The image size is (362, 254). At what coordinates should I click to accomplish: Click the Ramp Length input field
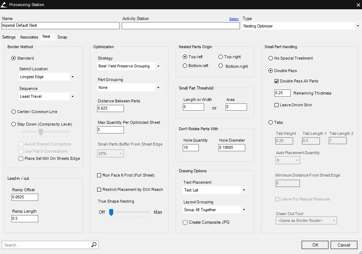click(25, 218)
